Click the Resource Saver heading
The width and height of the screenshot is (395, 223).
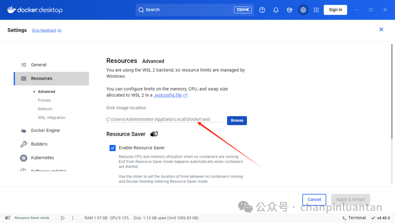(126, 134)
